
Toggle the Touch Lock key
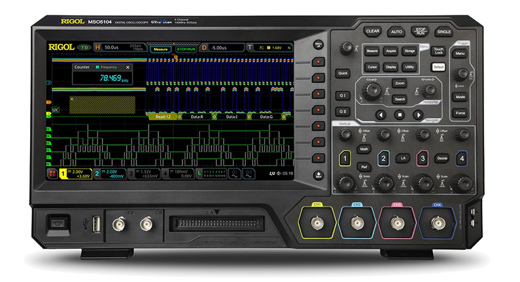(438, 51)
